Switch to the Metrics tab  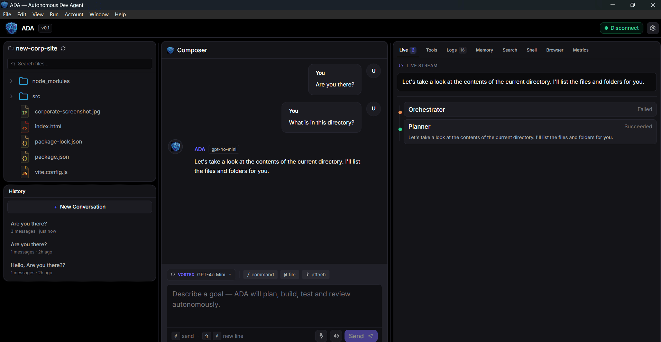coord(580,50)
